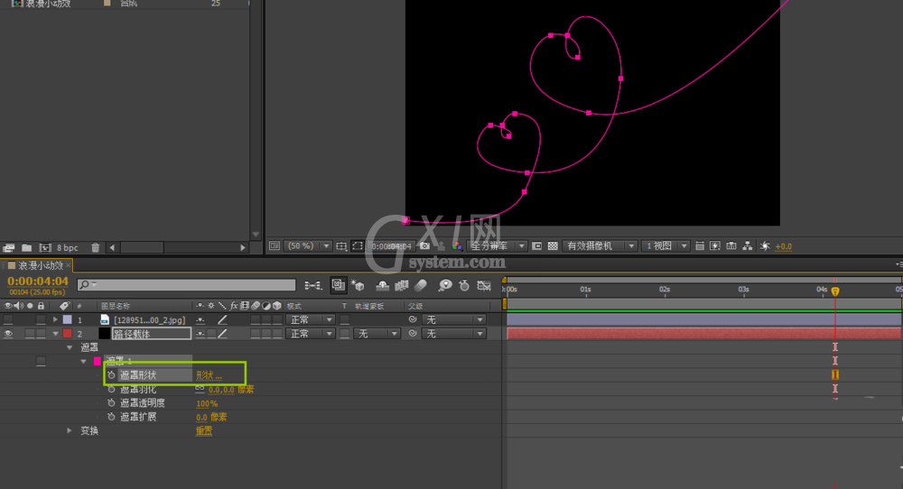The width and height of the screenshot is (903, 489).
Task: Collapse the 遮罩 1 mask properties
Action: tap(83, 361)
